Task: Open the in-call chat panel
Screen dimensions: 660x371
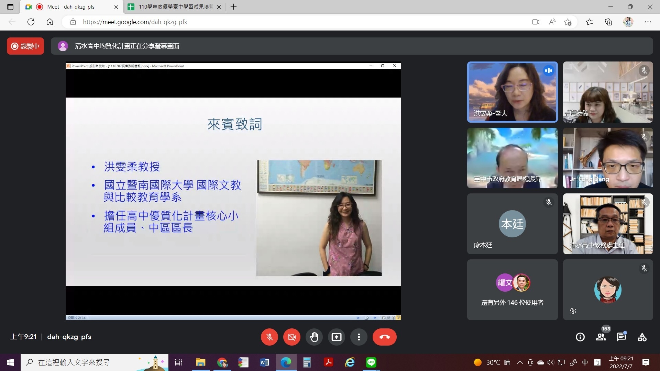Action: click(x=621, y=337)
